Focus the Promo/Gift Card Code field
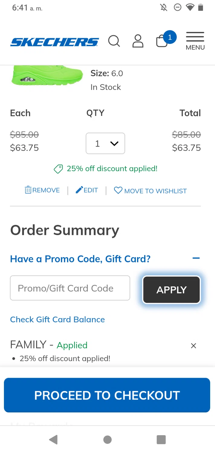 (x=70, y=288)
